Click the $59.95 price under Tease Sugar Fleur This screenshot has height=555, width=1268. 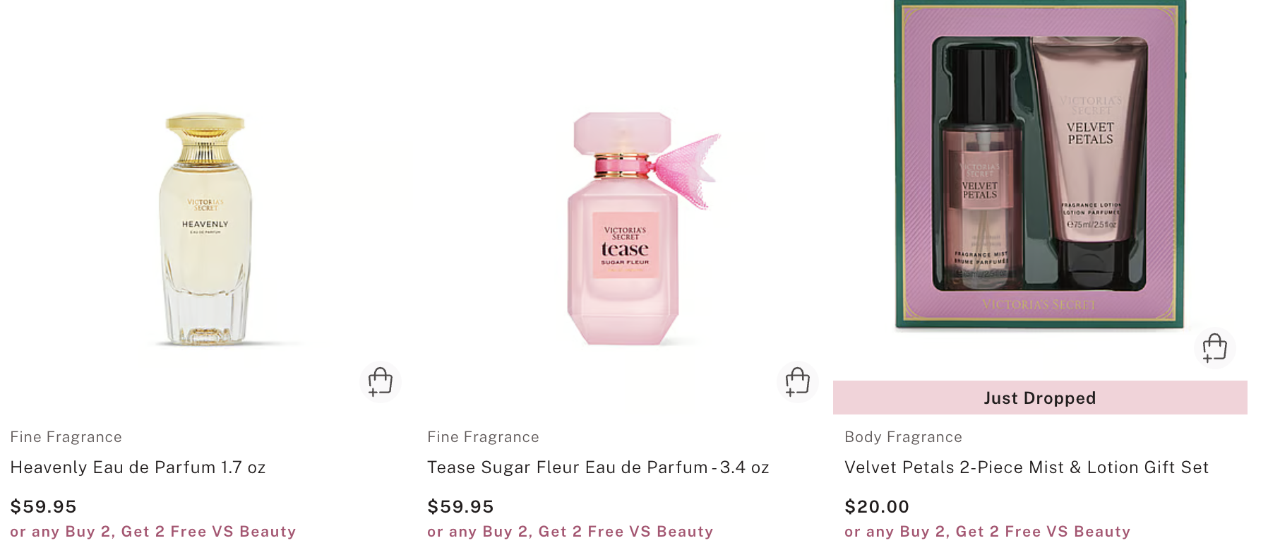tap(461, 506)
